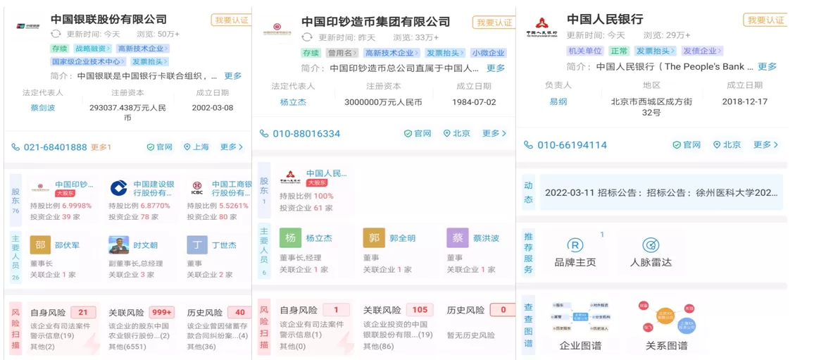Expand the 国家级企业技术中心 tag
Screen dimensions: 814x360
(x=88, y=61)
